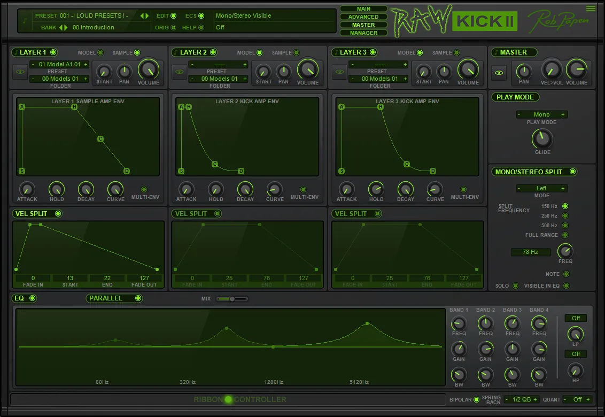The image size is (605, 417).
Task: Switch to the MASTER page tab
Action: (x=363, y=25)
